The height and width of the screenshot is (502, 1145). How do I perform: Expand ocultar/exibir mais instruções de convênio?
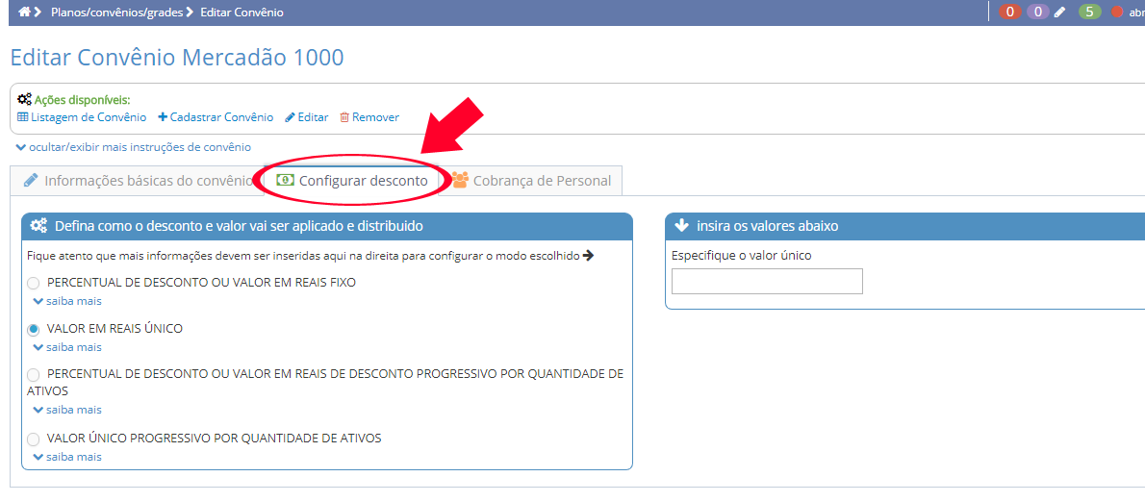tap(134, 147)
